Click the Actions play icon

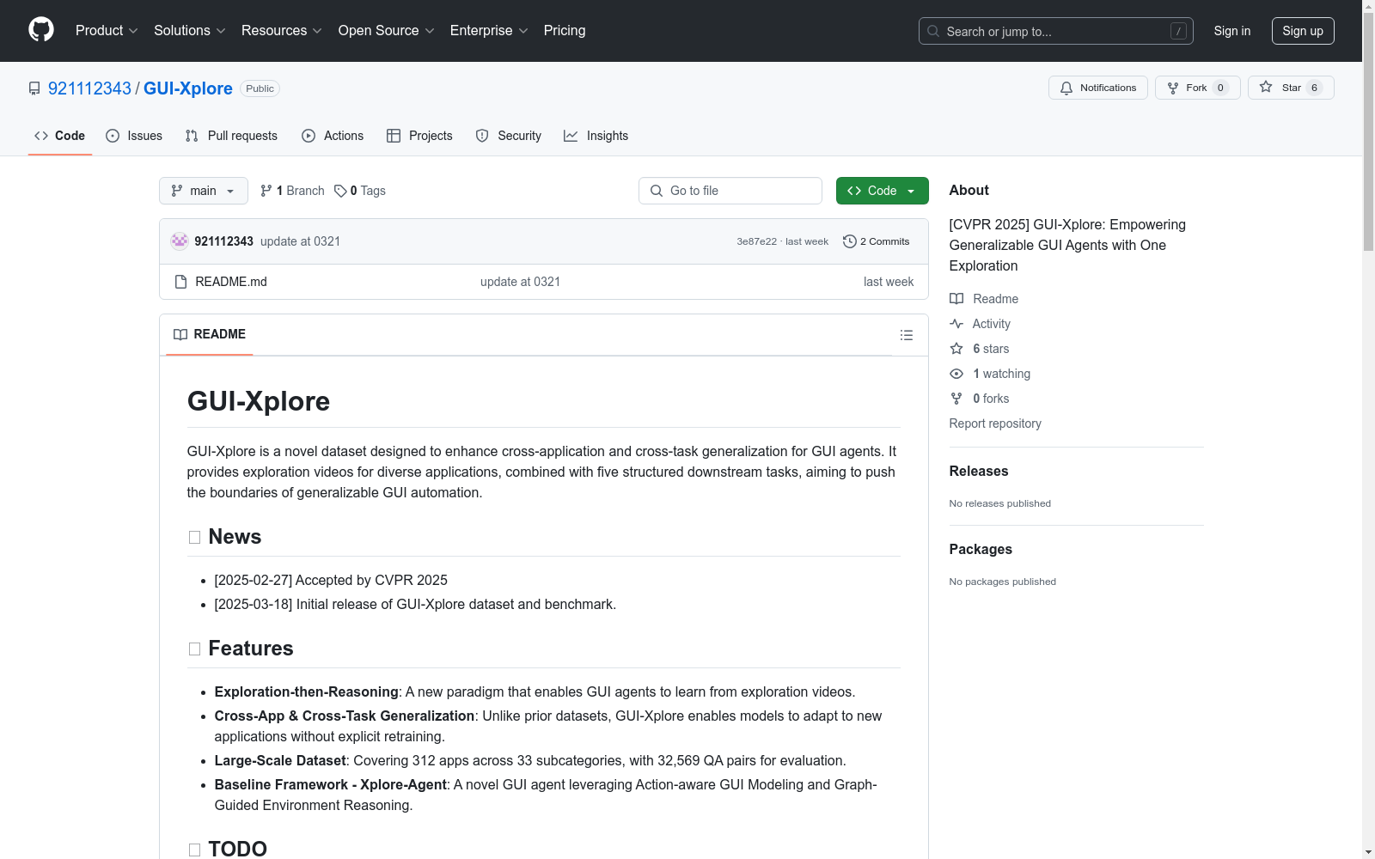click(309, 136)
